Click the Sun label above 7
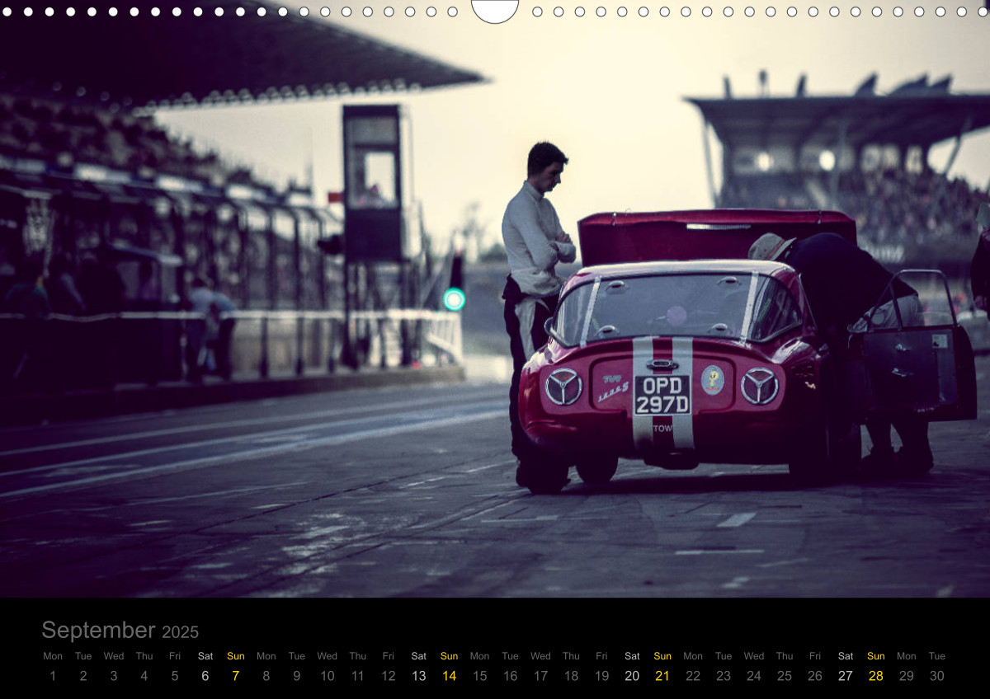The width and height of the screenshot is (990, 699). pos(236,656)
